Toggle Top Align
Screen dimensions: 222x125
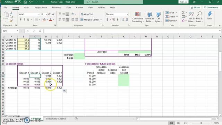(x=60, y=14)
